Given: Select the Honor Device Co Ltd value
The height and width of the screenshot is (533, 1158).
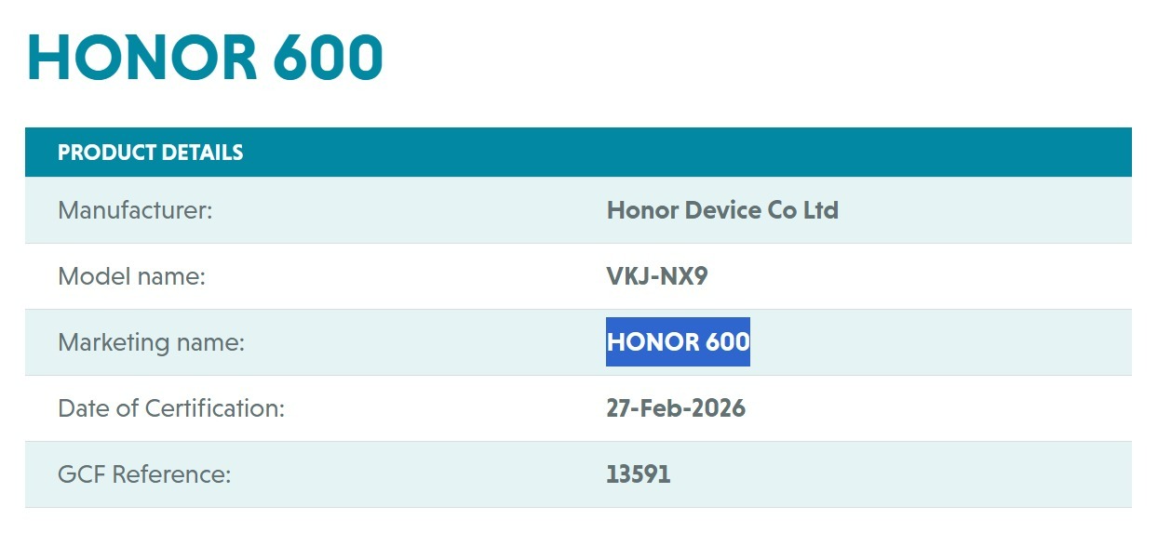Looking at the screenshot, I should coord(722,210).
